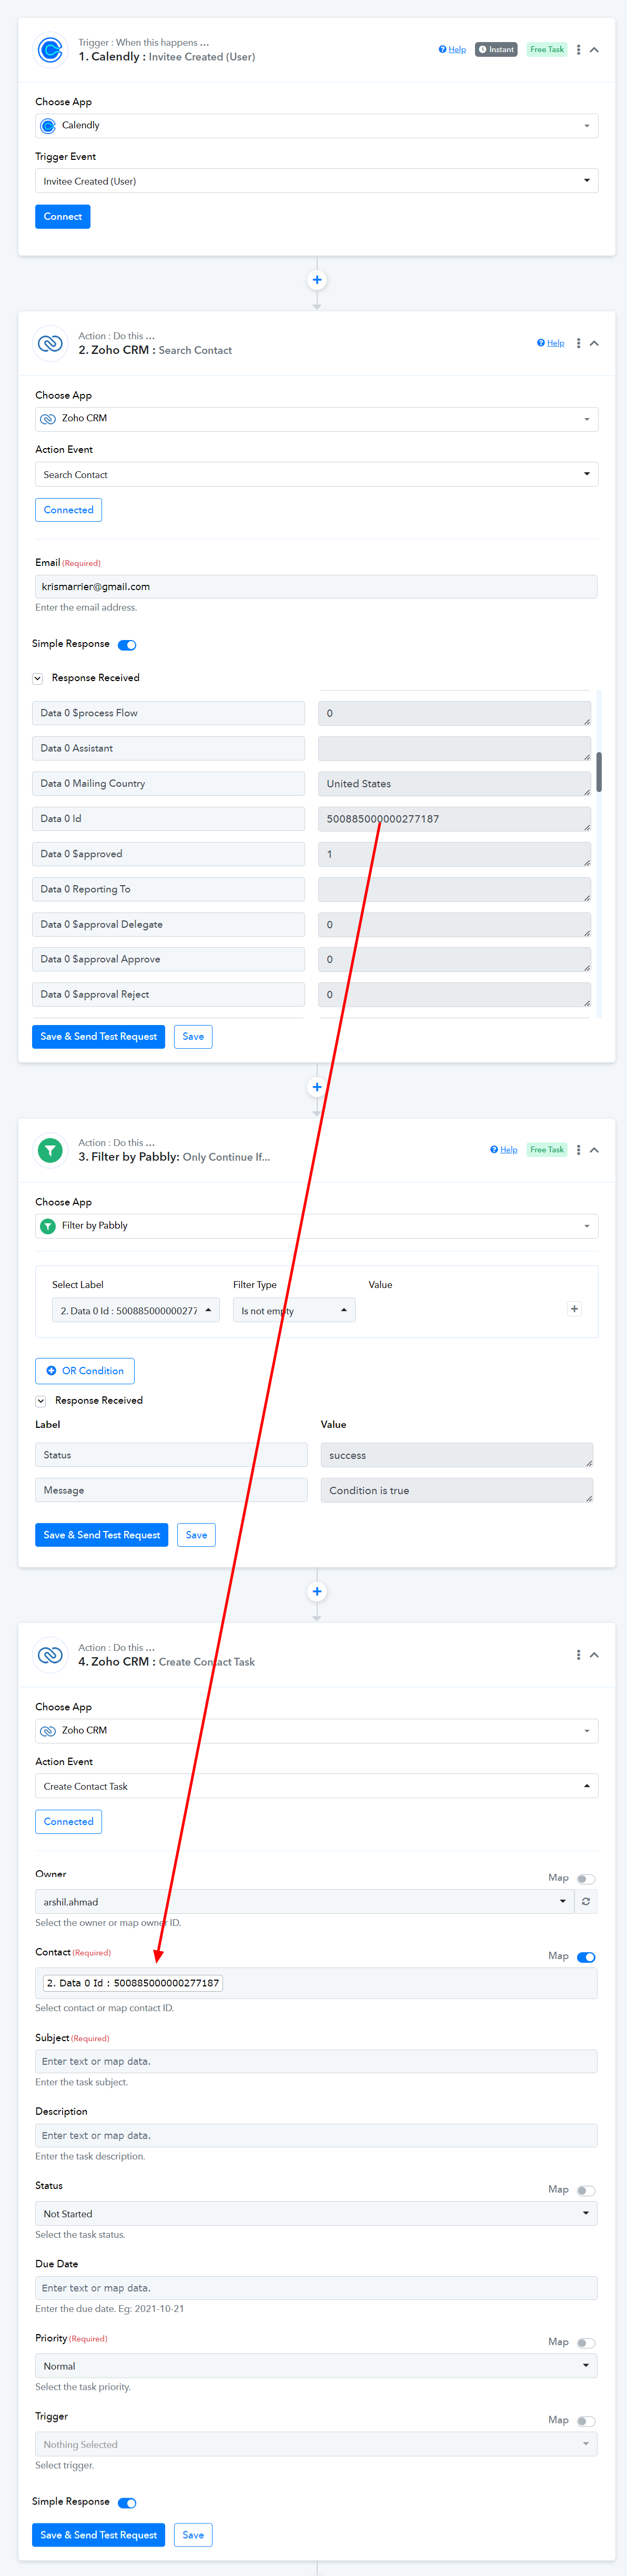The width and height of the screenshot is (627, 2576).
Task: Click the Filter by Pabbly funnel logo in header
Action: click(x=50, y=1150)
